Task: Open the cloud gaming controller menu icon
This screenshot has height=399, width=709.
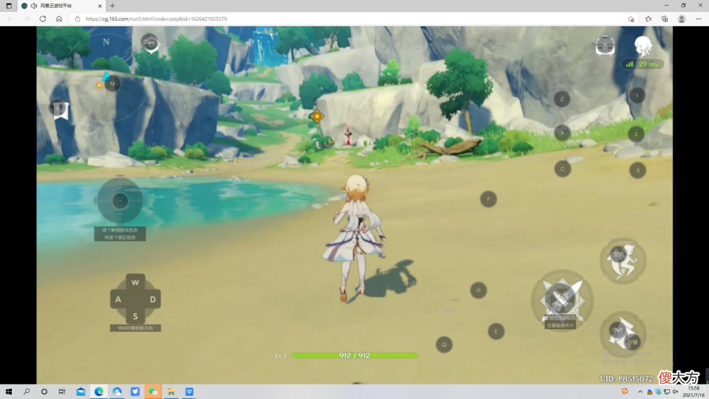Action: [x=605, y=45]
